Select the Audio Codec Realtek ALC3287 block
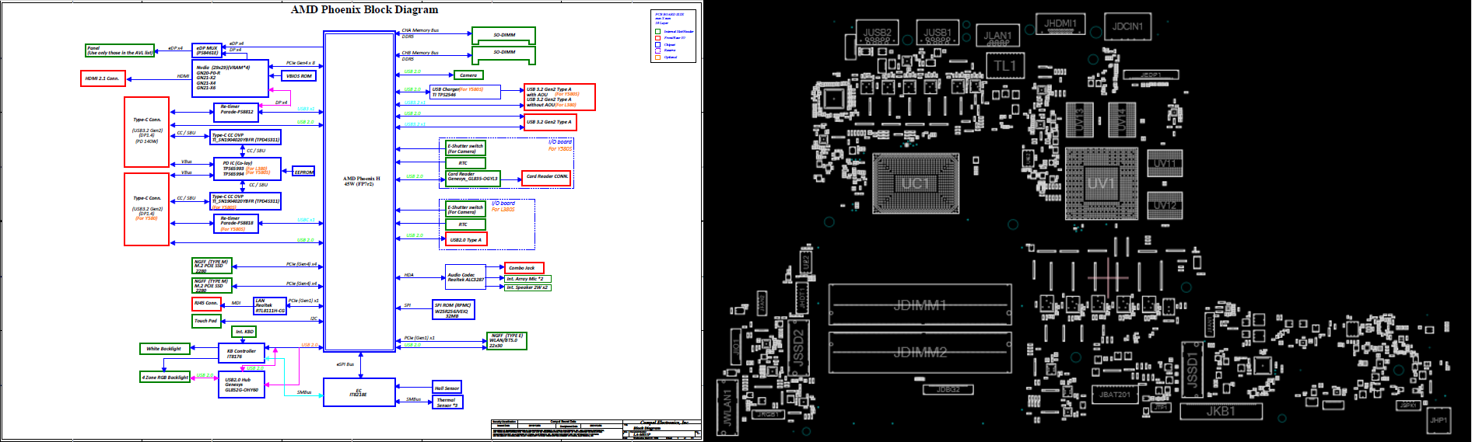 pos(465,277)
